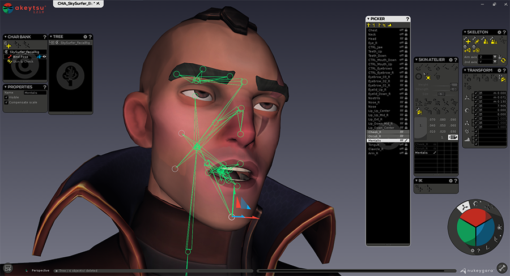Click the Name field showing Mentalis
The width and height of the screenshot is (510, 276).
pos(35,93)
